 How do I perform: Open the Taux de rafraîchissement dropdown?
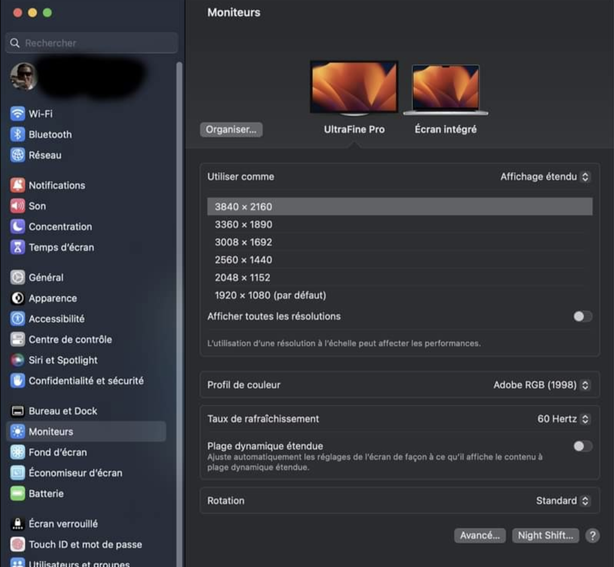coord(563,419)
